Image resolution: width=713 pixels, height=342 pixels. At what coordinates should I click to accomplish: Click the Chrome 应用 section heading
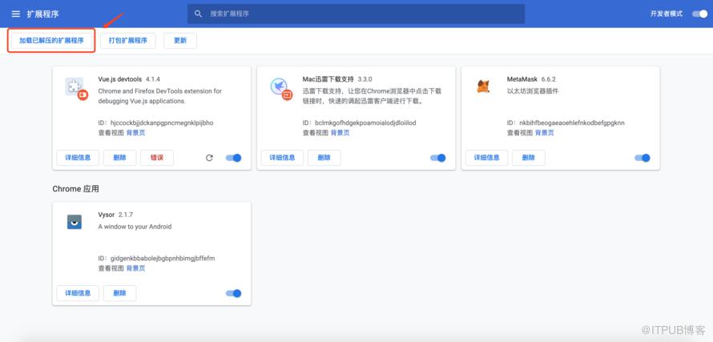[x=75, y=189]
